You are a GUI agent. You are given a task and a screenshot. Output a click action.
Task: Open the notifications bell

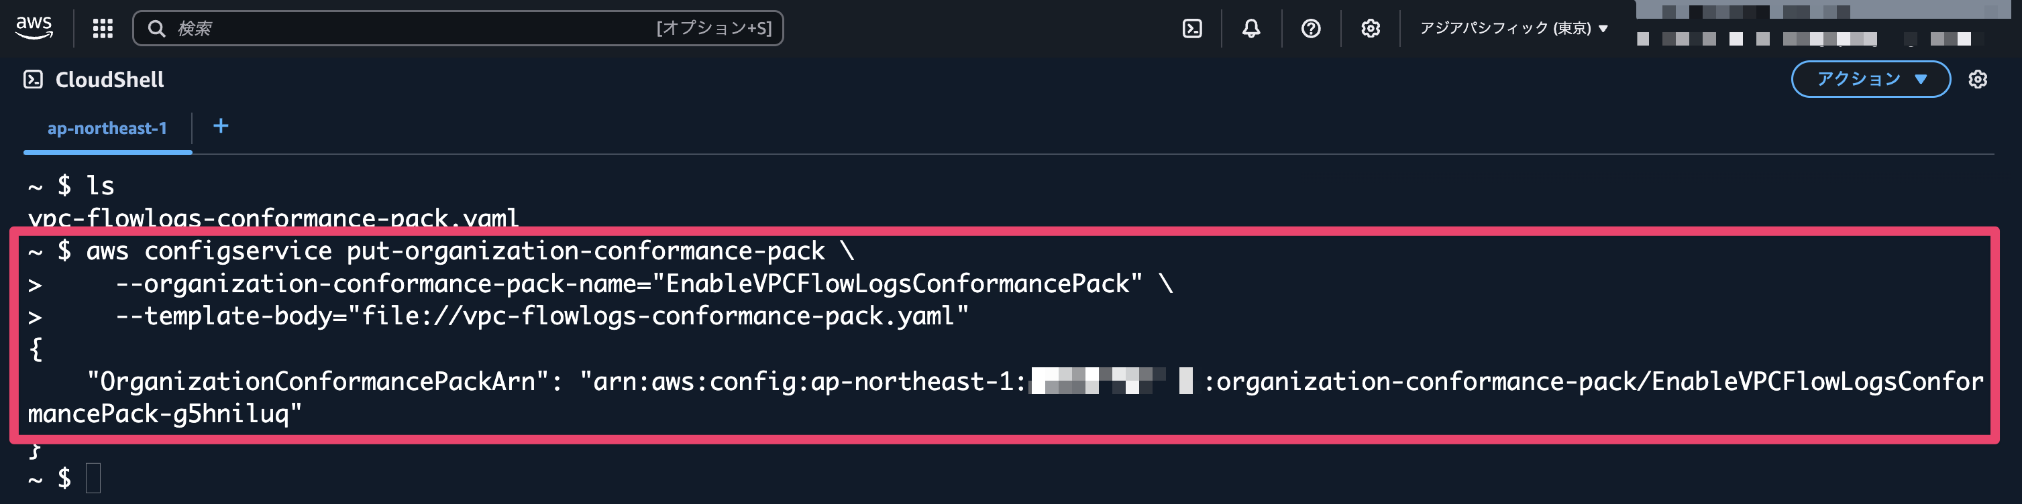point(1251,28)
